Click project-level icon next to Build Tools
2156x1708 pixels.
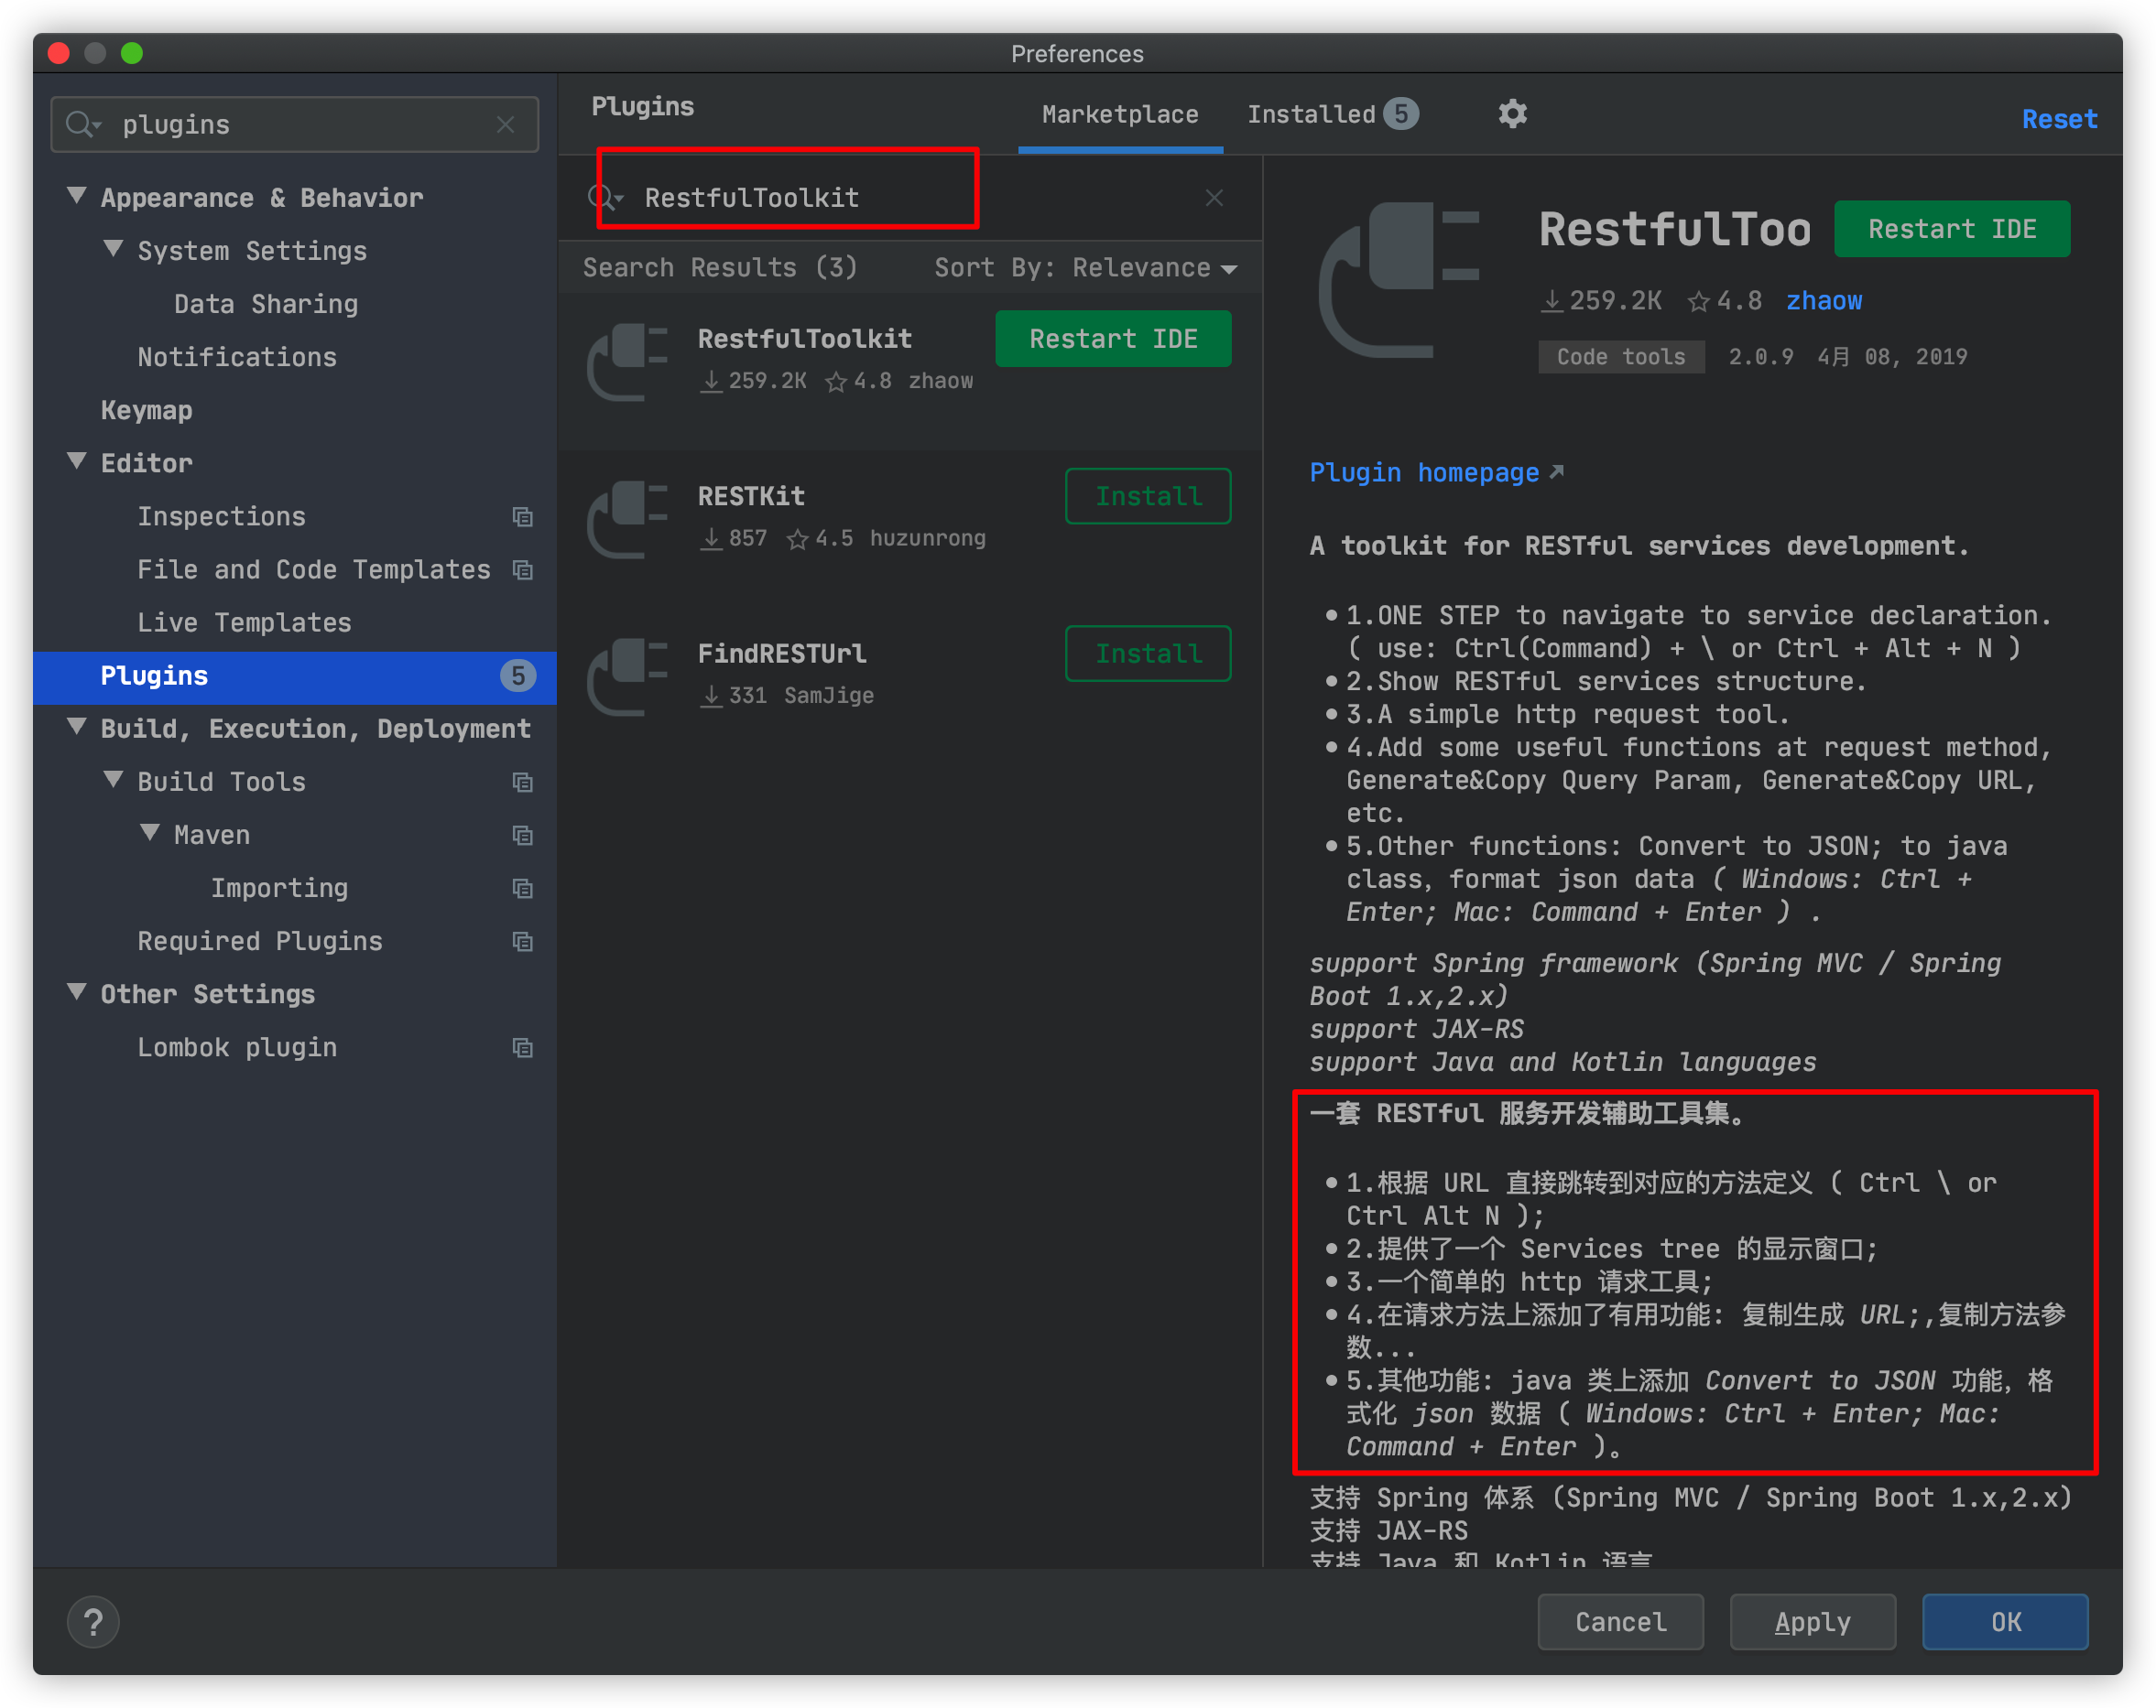point(522,783)
